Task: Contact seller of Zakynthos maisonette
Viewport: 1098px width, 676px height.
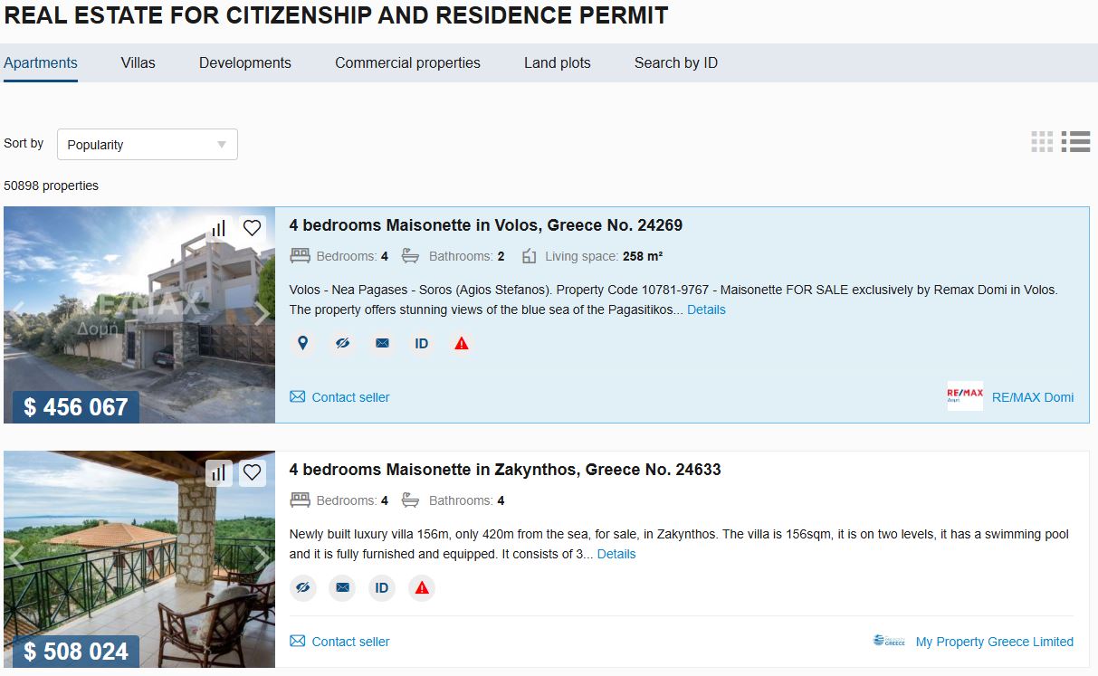Action: pos(339,642)
